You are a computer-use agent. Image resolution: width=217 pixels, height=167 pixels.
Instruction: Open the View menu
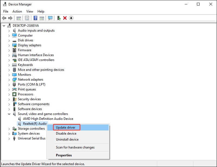(30, 11)
